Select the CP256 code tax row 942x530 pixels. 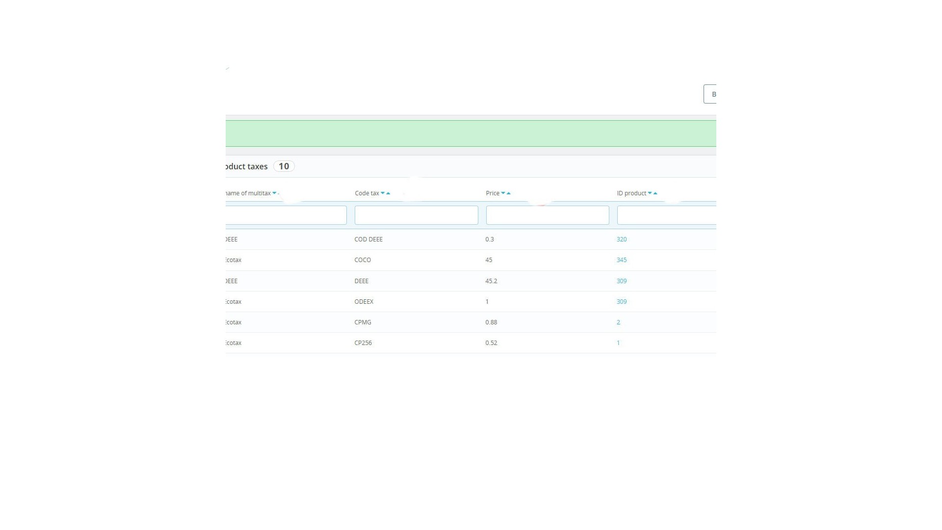363,343
